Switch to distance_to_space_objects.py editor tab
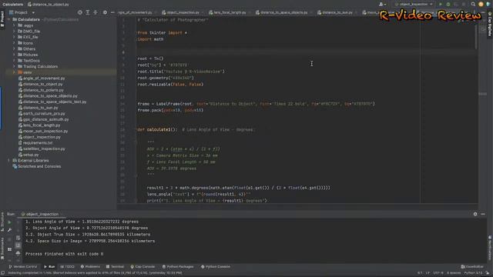 tap(282, 12)
